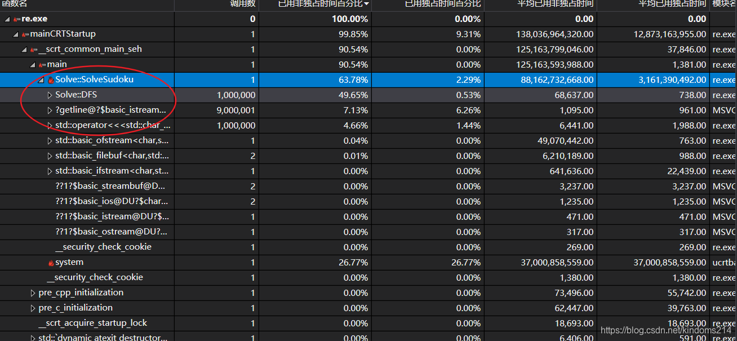Select the __scrt_common_main_seh row
The width and height of the screenshot is (737, 341).
tap(368, 49)
